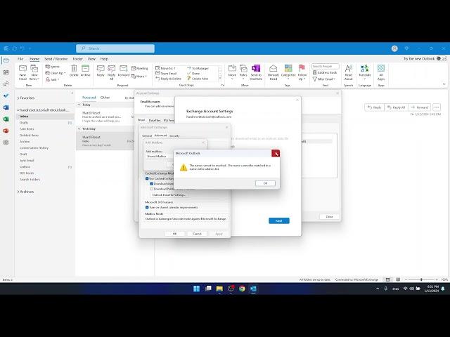Click the Unread/Read envelope icon
This screenshot has width=450, height=337.
coord(274,72)
